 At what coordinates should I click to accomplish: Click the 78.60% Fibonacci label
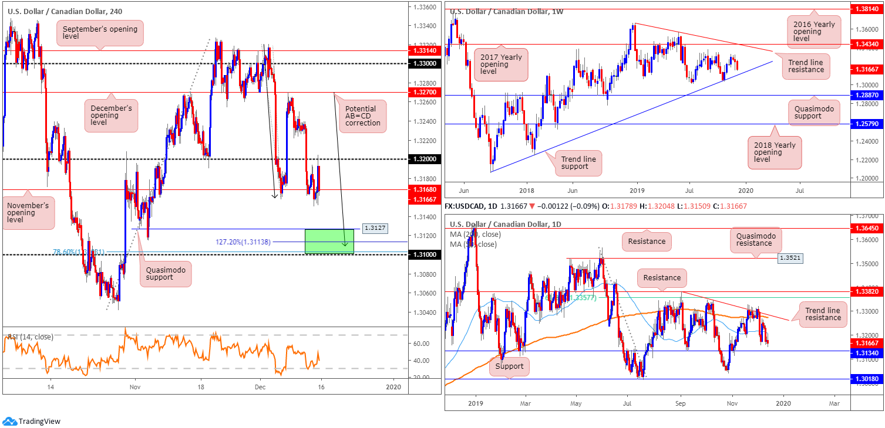click(x=78, y=252)
